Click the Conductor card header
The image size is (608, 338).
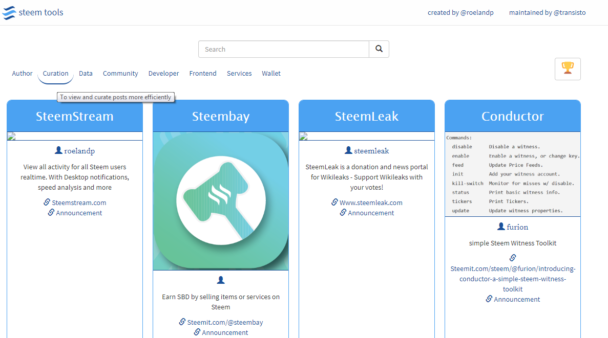(x=513, y=116)
